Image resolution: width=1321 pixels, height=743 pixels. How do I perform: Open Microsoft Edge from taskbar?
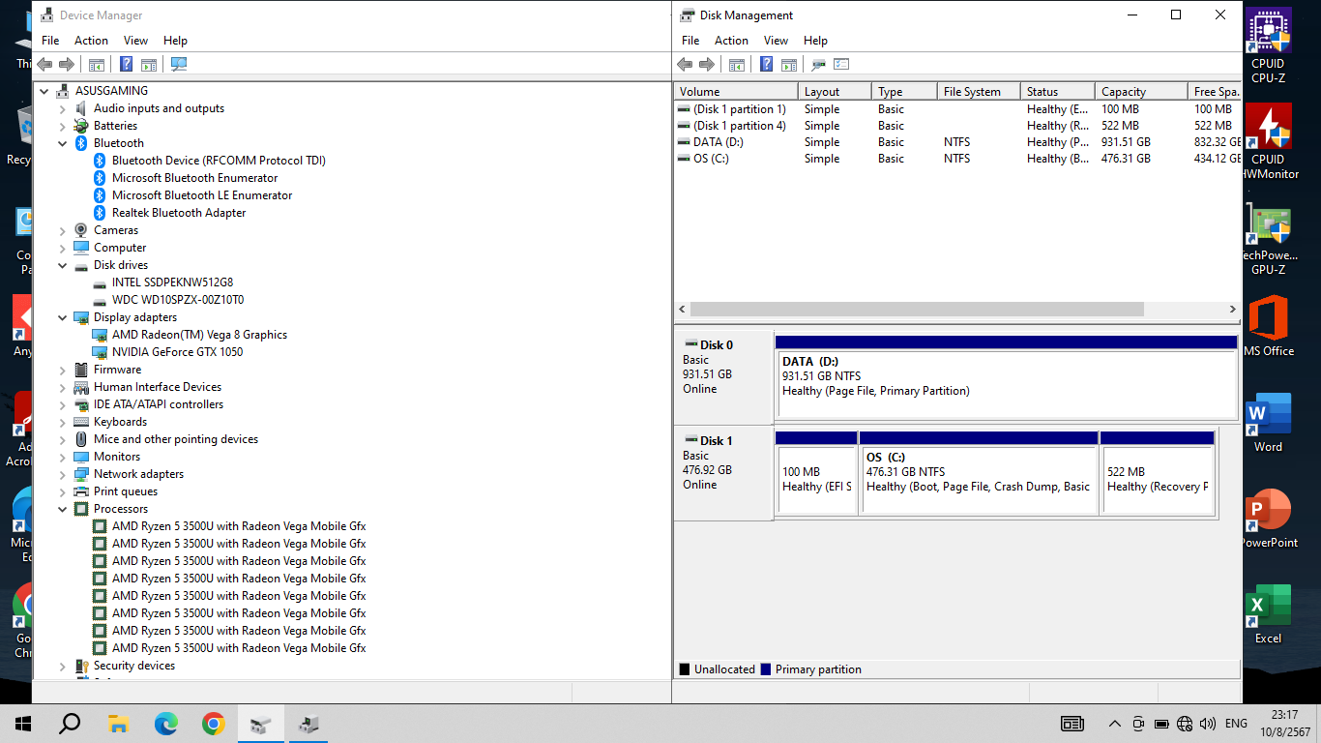[x=166, y=724]
